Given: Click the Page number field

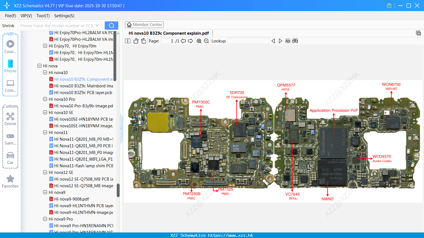Looking at the screenshot, I should [168, 41].
